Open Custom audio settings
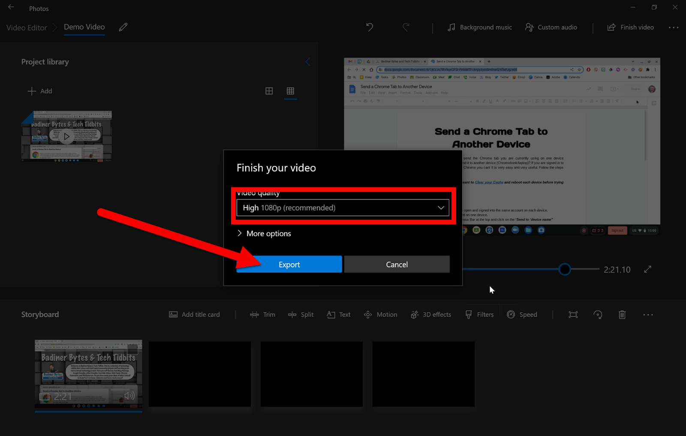 (x=551, y=27)
